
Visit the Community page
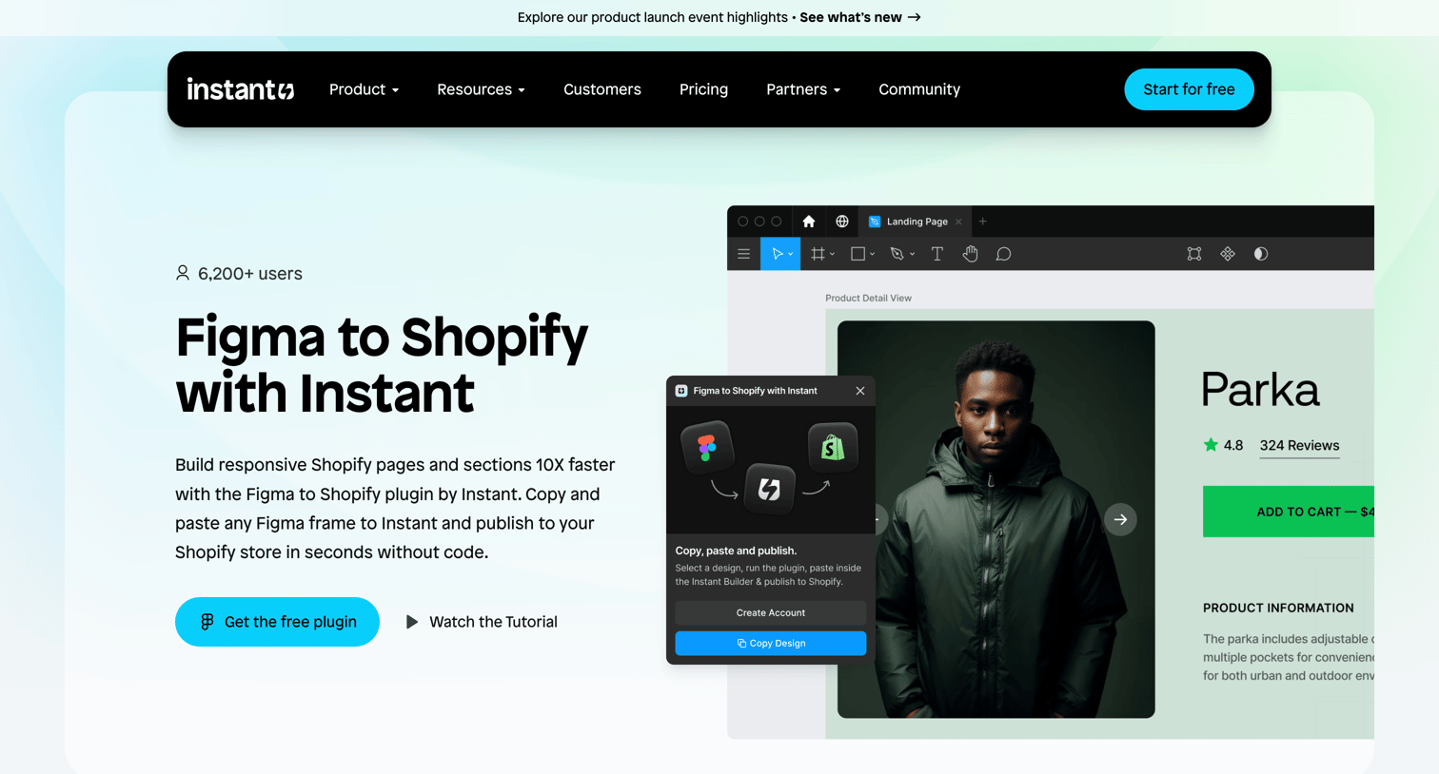[x=919, y=89]
